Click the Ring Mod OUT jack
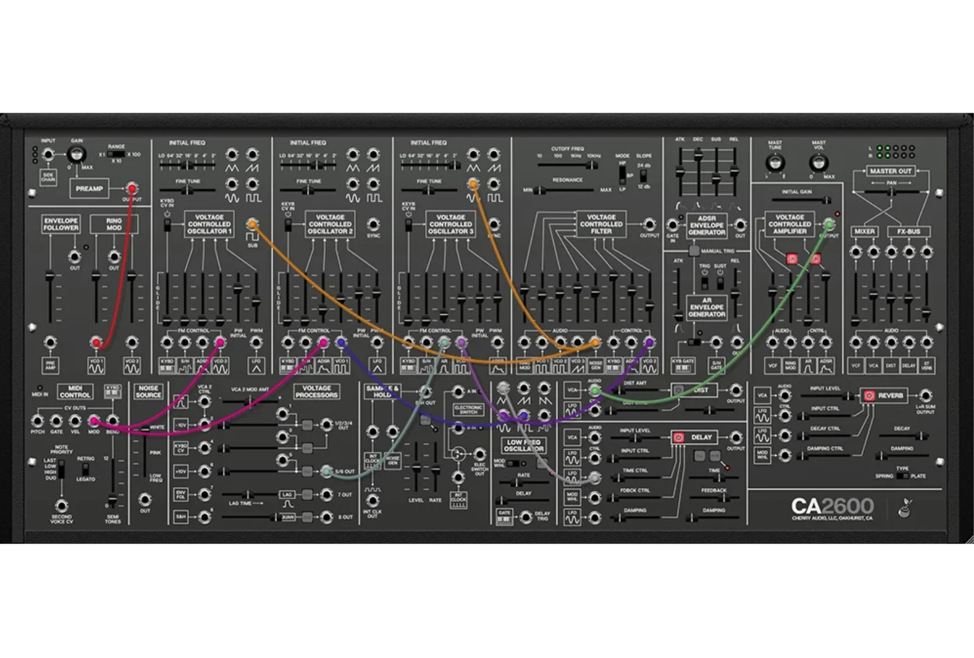Image resolution: width=974 pixels, height=658 pixels. click(x=114, y=256)
